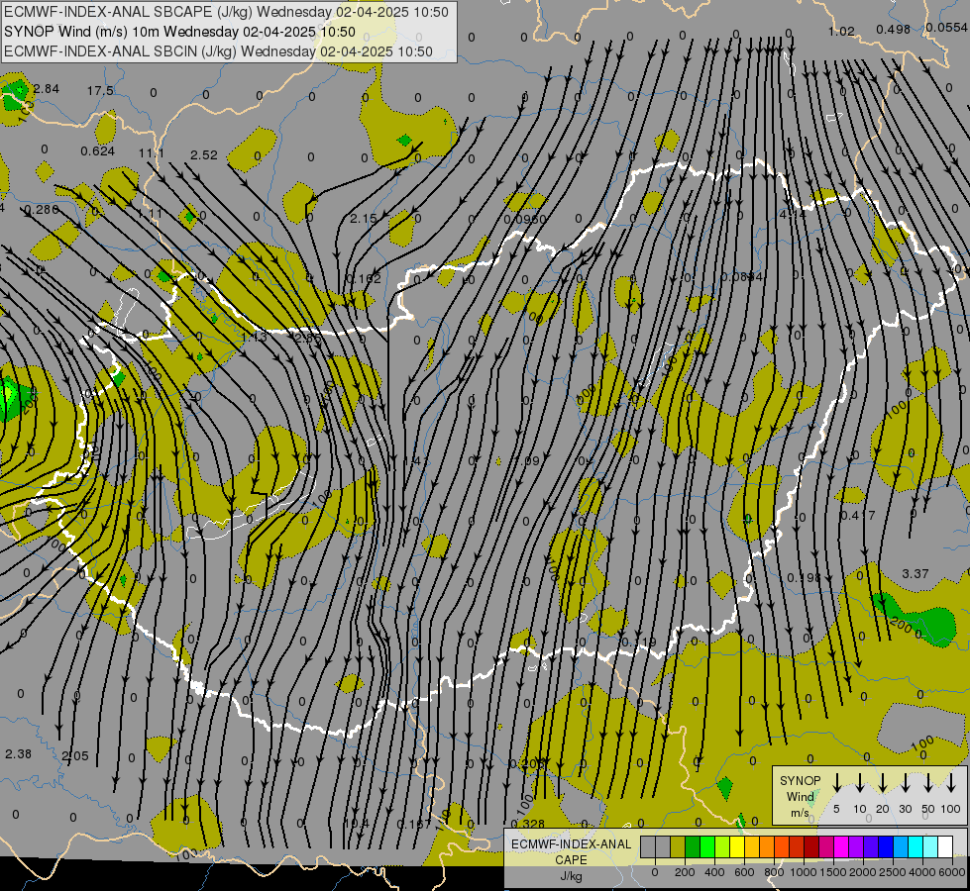The image size is (970, 891).
Task: Pick the dark green CAPE legend swatch
Action: click(x=693, y=847)
